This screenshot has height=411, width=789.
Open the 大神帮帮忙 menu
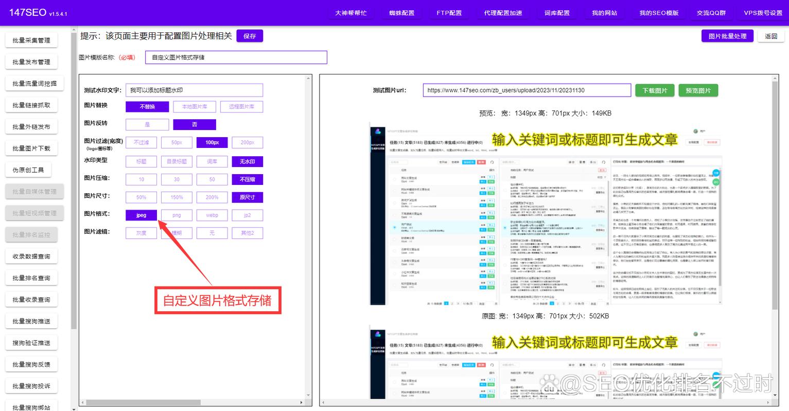pos(350,13)
